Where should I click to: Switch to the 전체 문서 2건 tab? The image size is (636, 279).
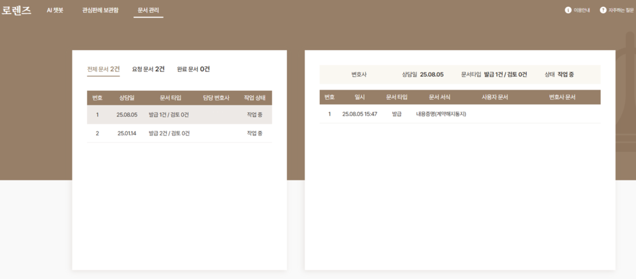(x=103, y=69)
